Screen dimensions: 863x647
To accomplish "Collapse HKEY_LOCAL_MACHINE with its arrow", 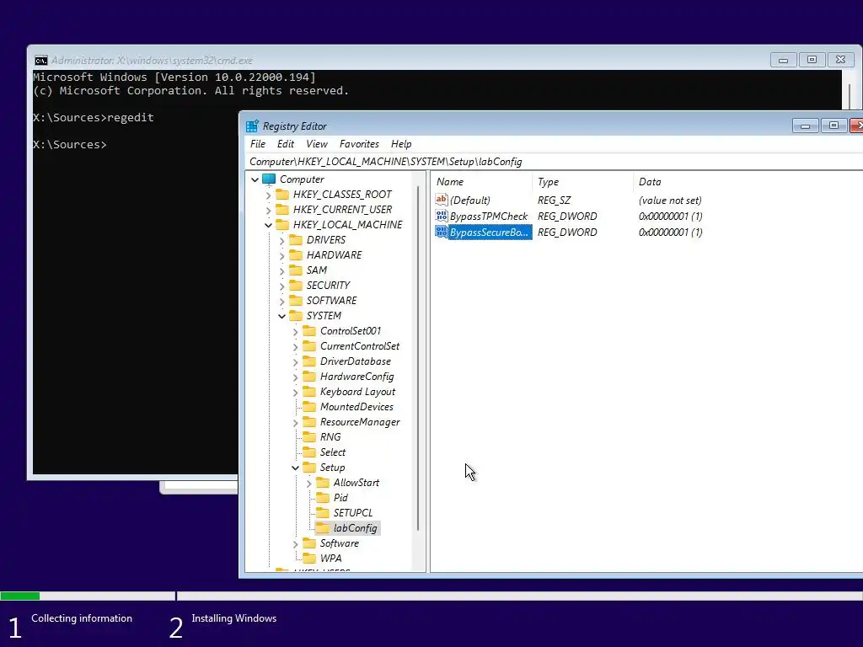I will [268, 225].
